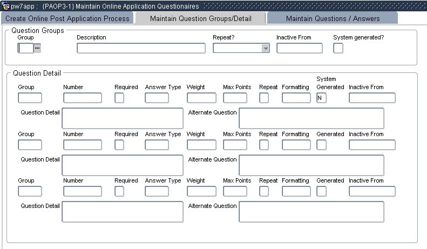Click the System Generated field showing N

coord(321,98)
